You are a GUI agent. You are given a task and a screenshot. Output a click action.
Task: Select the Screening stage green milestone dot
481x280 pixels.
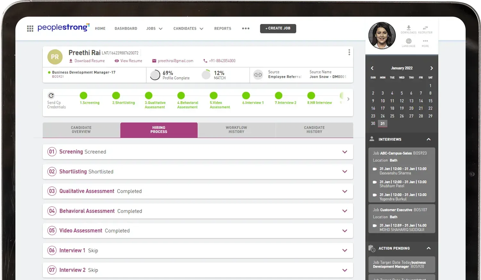(84, 95)
